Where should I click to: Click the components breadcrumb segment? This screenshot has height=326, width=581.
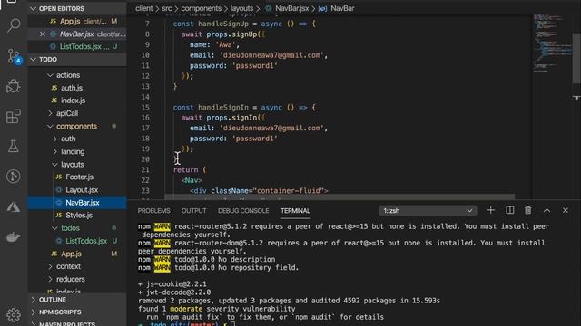(202, 8)
